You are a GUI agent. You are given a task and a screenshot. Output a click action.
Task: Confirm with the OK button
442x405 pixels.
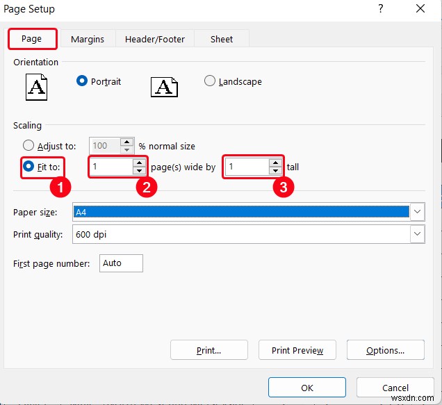[307, 388]
